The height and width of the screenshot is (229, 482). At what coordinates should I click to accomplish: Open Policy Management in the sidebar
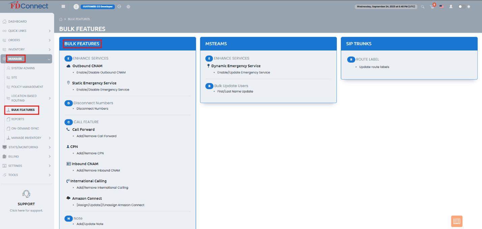pyautogui.click(x=27, y=87)
